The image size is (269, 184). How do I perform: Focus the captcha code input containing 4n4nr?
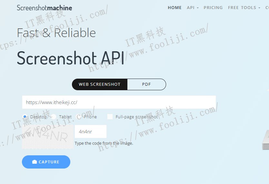pyautogui.click(x=91, y=131)
